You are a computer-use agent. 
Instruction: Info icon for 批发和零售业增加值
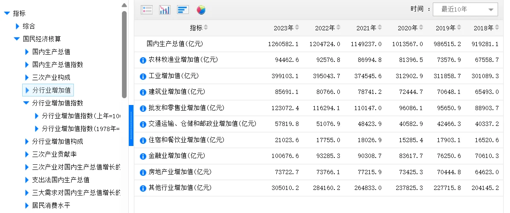(x=143, y=108)
